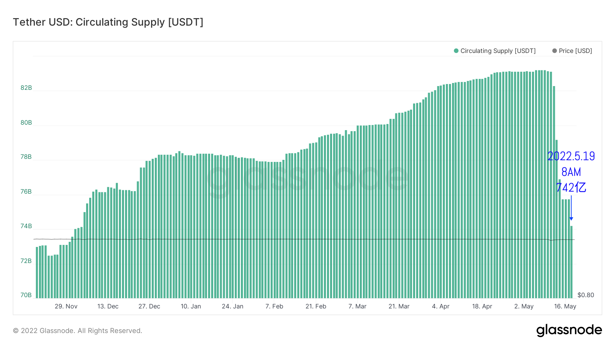
Task: Click the 80B y-axis label
Action: point(26,123)
